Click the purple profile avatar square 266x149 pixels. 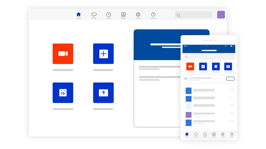click(221, 15)
